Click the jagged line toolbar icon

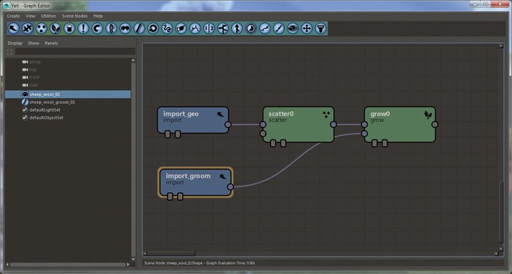(265, 28)
